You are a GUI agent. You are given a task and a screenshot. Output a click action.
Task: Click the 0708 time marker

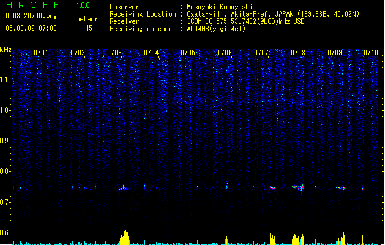298,53
